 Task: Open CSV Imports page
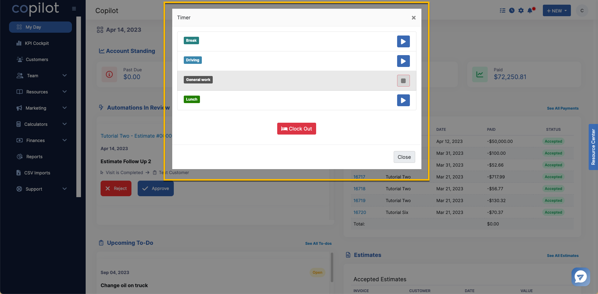point(37,173)
